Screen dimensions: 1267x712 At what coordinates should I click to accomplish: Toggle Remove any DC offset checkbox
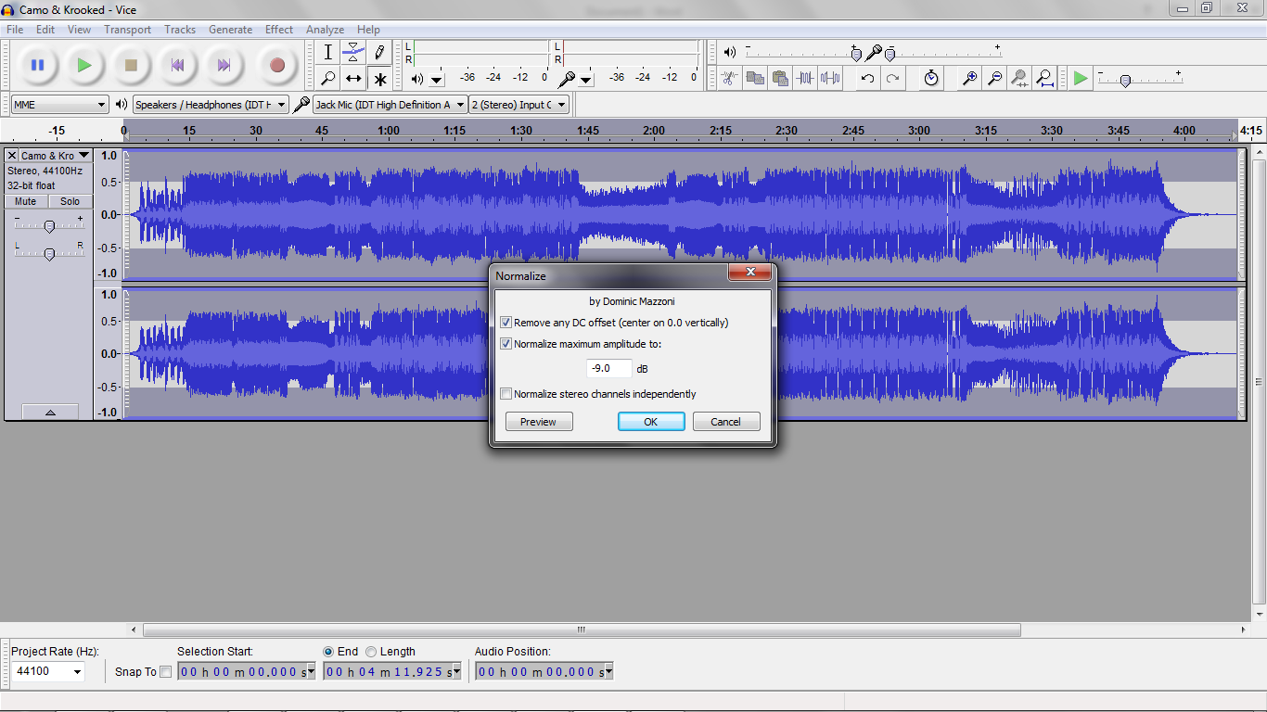pyautogui.click(x=506, y=323)
